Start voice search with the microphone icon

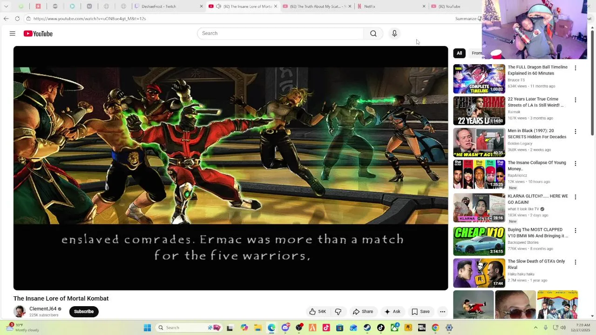(394, 33)
